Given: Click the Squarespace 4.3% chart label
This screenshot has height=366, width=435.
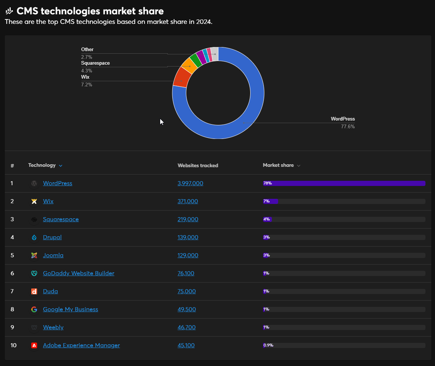Looking at the screenshot, I should tap(95, 67).
